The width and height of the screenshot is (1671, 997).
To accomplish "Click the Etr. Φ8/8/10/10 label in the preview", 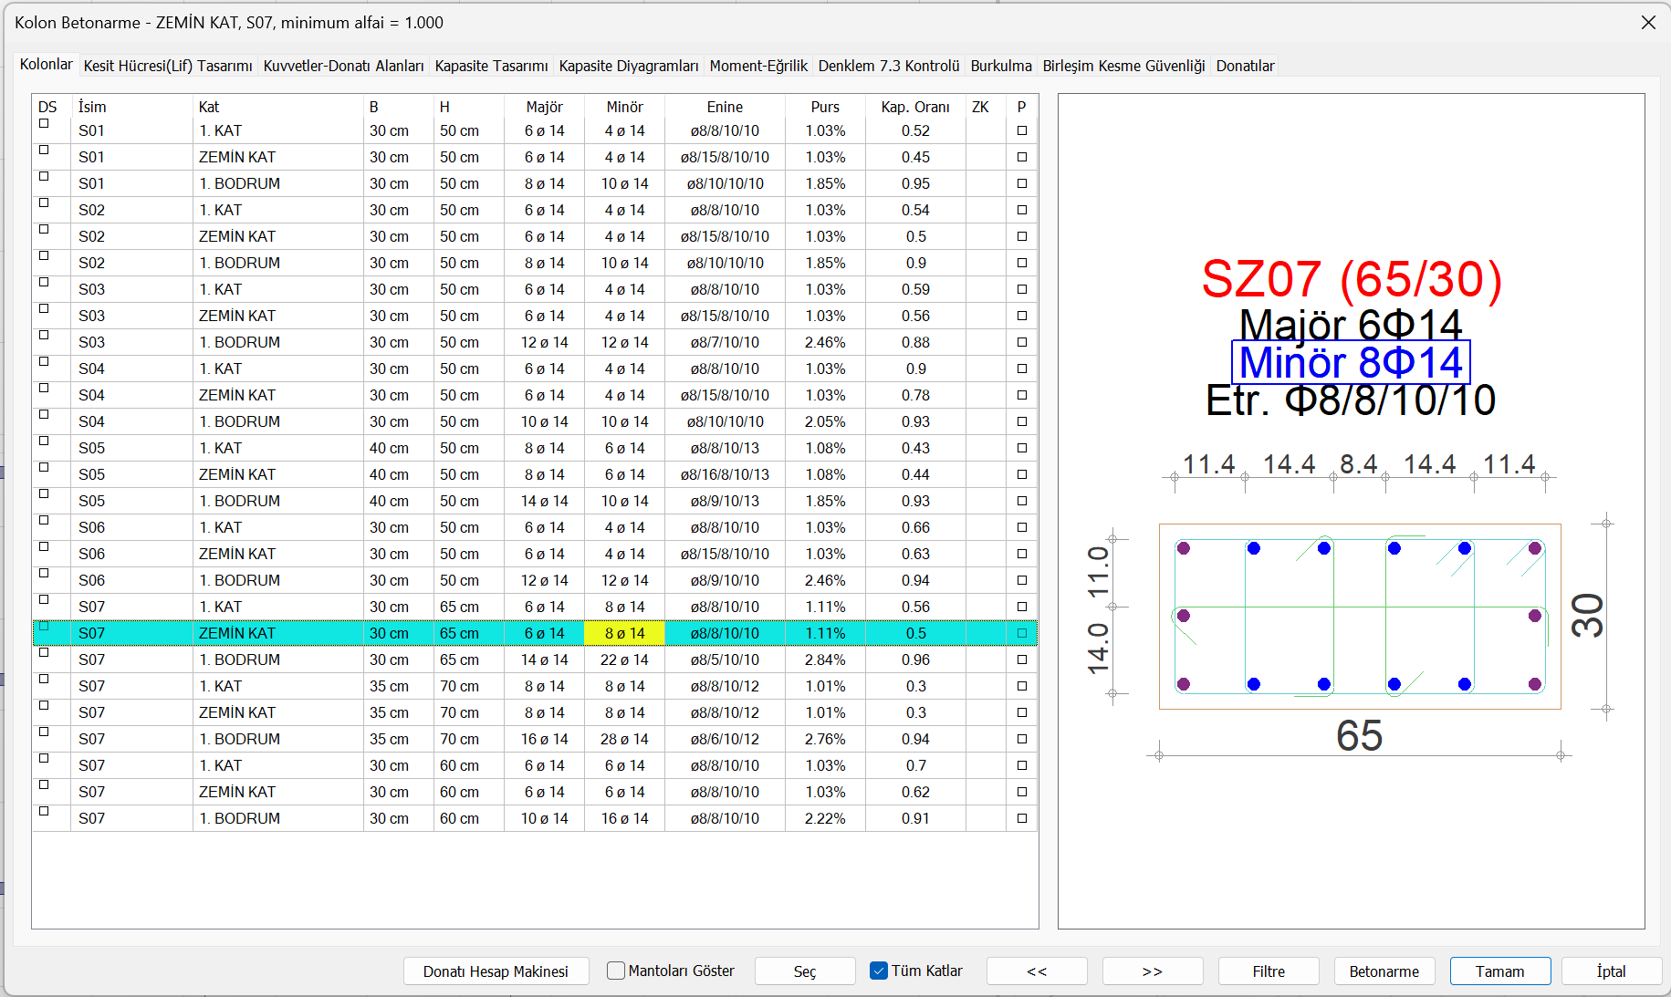I will 1351,400.
